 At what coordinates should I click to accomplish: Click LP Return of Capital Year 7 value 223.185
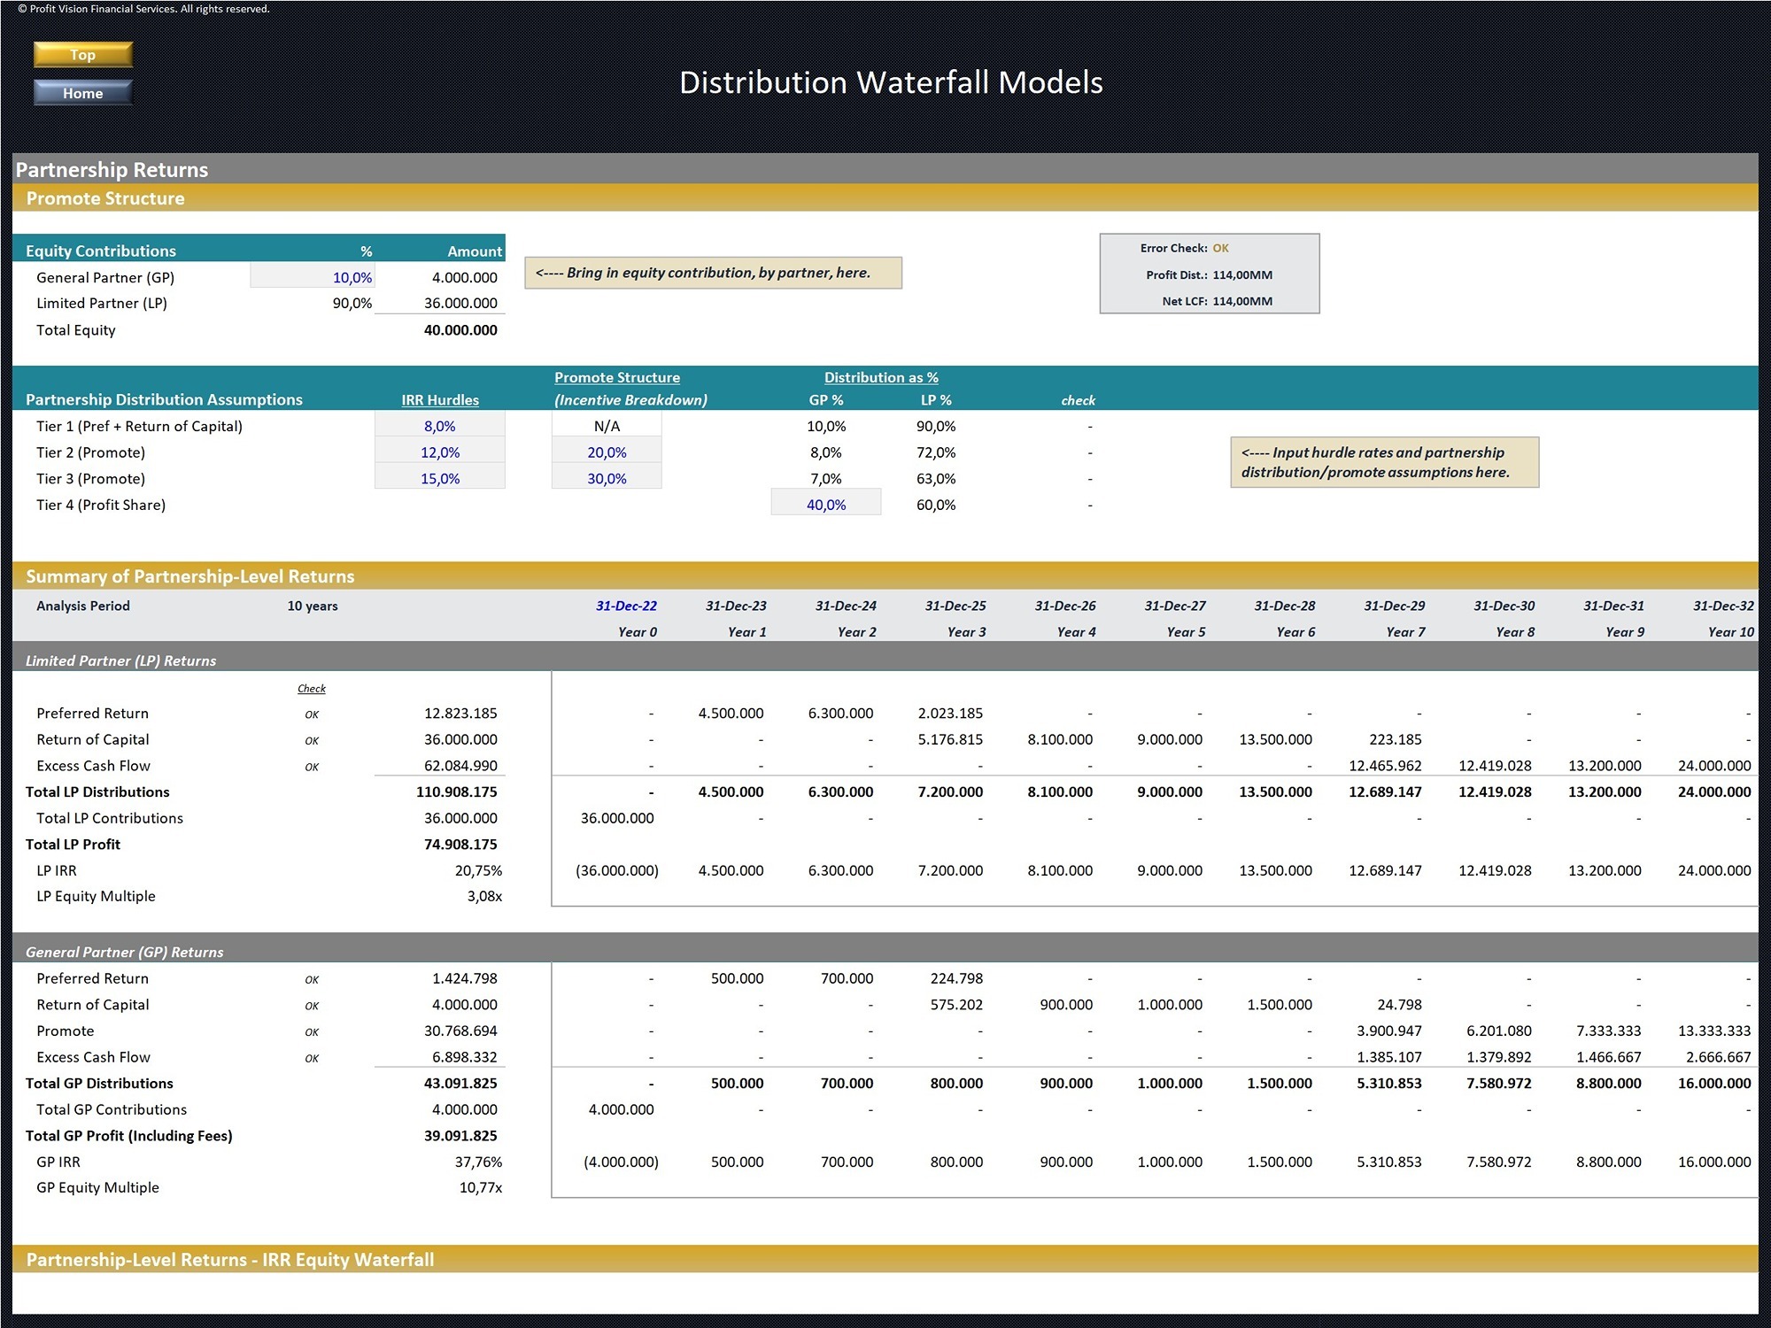point(1396,739)
